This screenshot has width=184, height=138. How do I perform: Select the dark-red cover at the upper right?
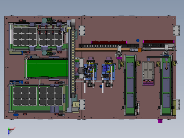(x=159, y=42)
